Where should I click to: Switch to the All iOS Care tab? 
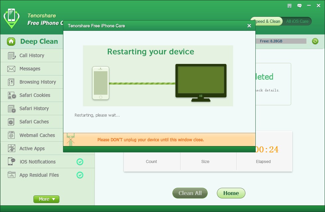pos(297,21)
